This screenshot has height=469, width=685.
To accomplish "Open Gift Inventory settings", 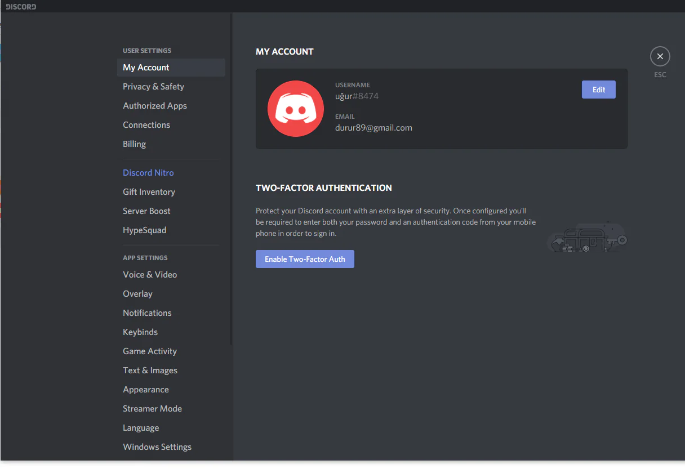I will (149, 192).
